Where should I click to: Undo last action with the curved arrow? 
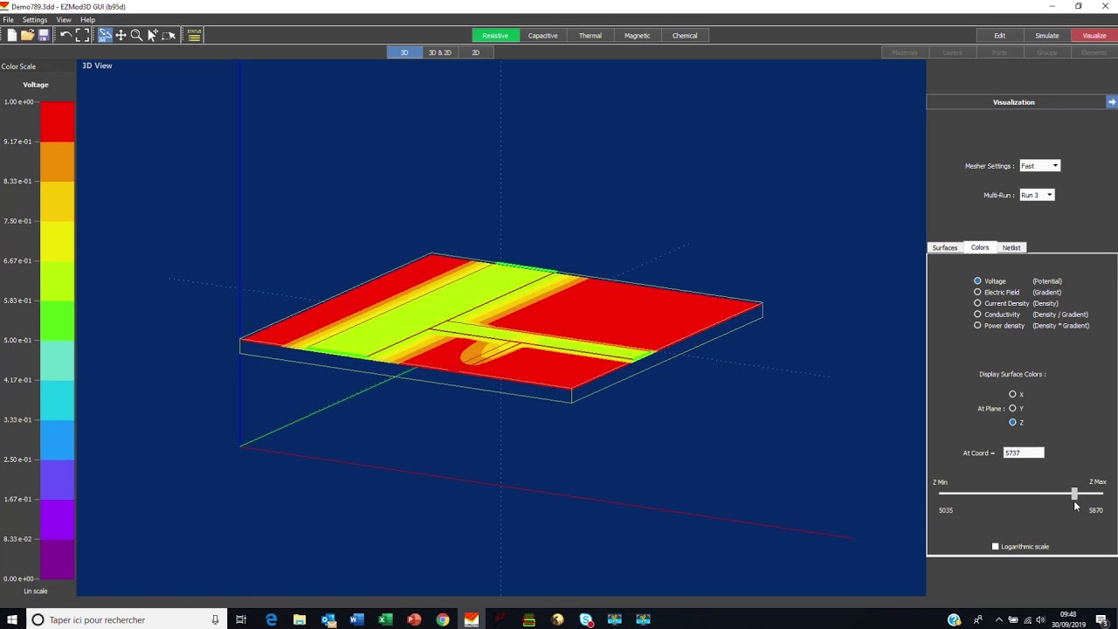(x=66, y=35)
